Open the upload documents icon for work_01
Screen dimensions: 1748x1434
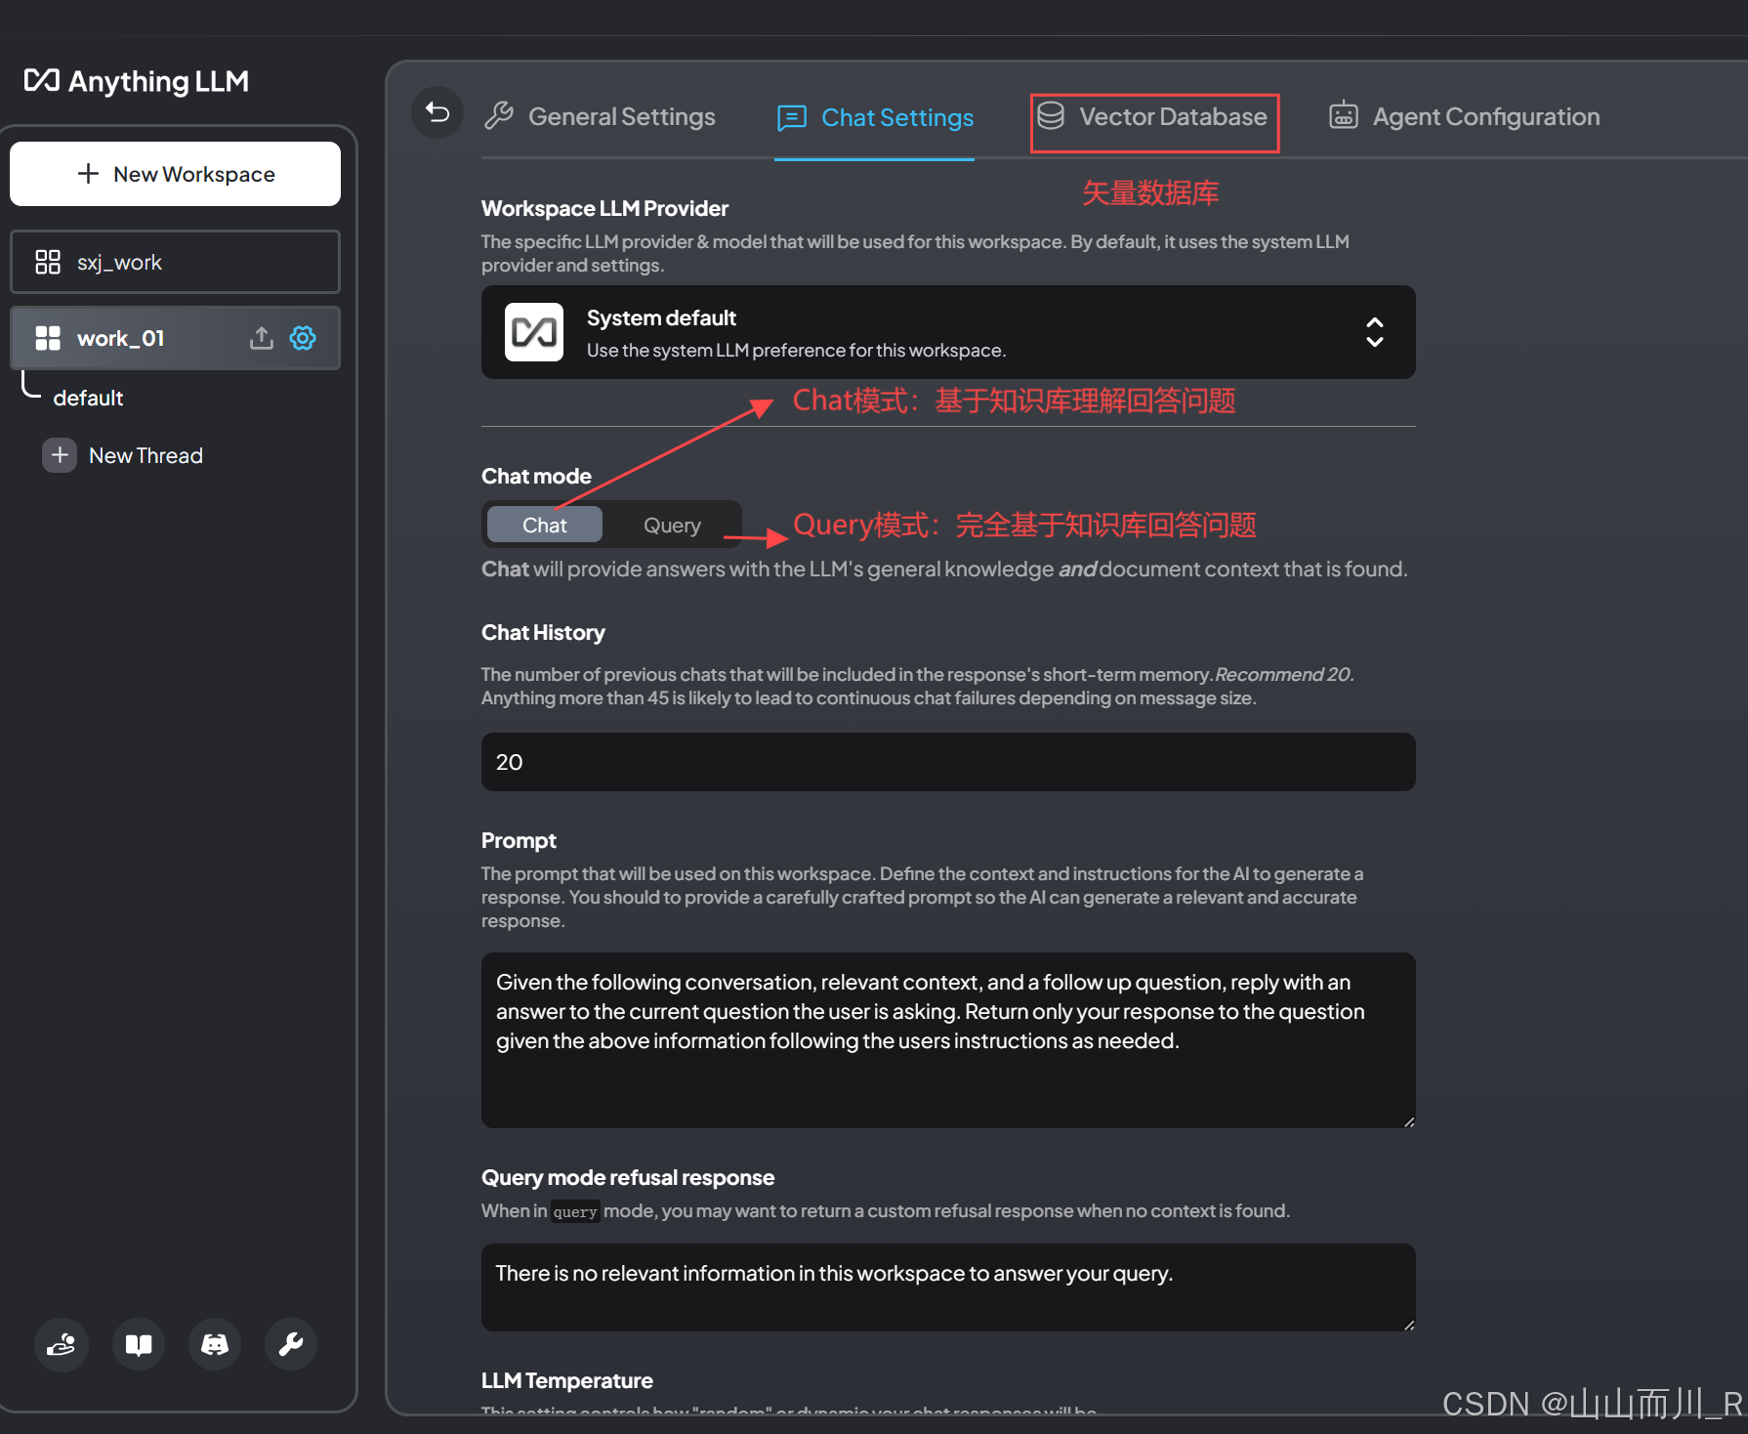coord(261,338)
